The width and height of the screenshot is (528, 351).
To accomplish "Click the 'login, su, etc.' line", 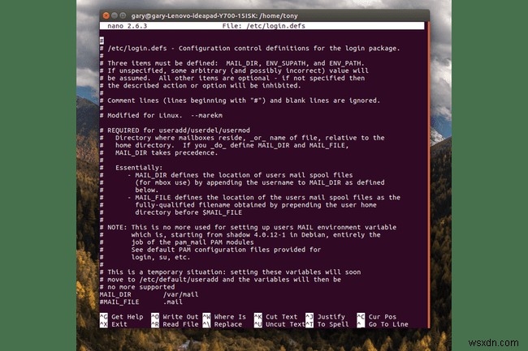I will pos(145,257).
